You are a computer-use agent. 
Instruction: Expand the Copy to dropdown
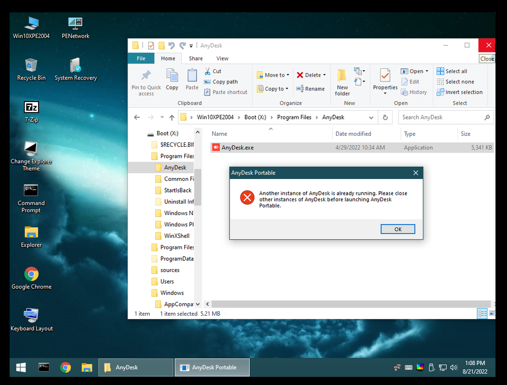click(x=287, y=89)
